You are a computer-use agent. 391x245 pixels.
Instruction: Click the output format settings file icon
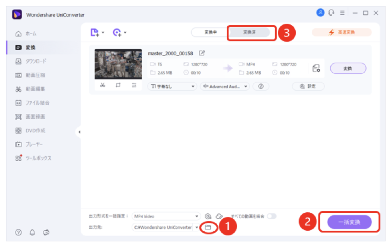(x=316, y=68)
